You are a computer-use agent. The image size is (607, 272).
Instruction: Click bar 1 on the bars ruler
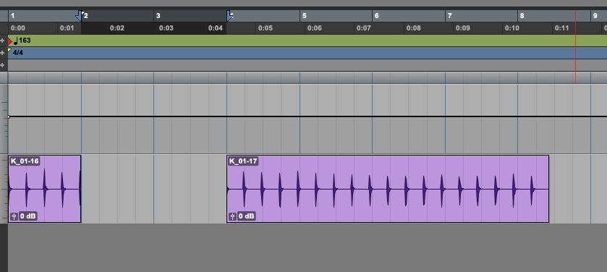(13, 16)
